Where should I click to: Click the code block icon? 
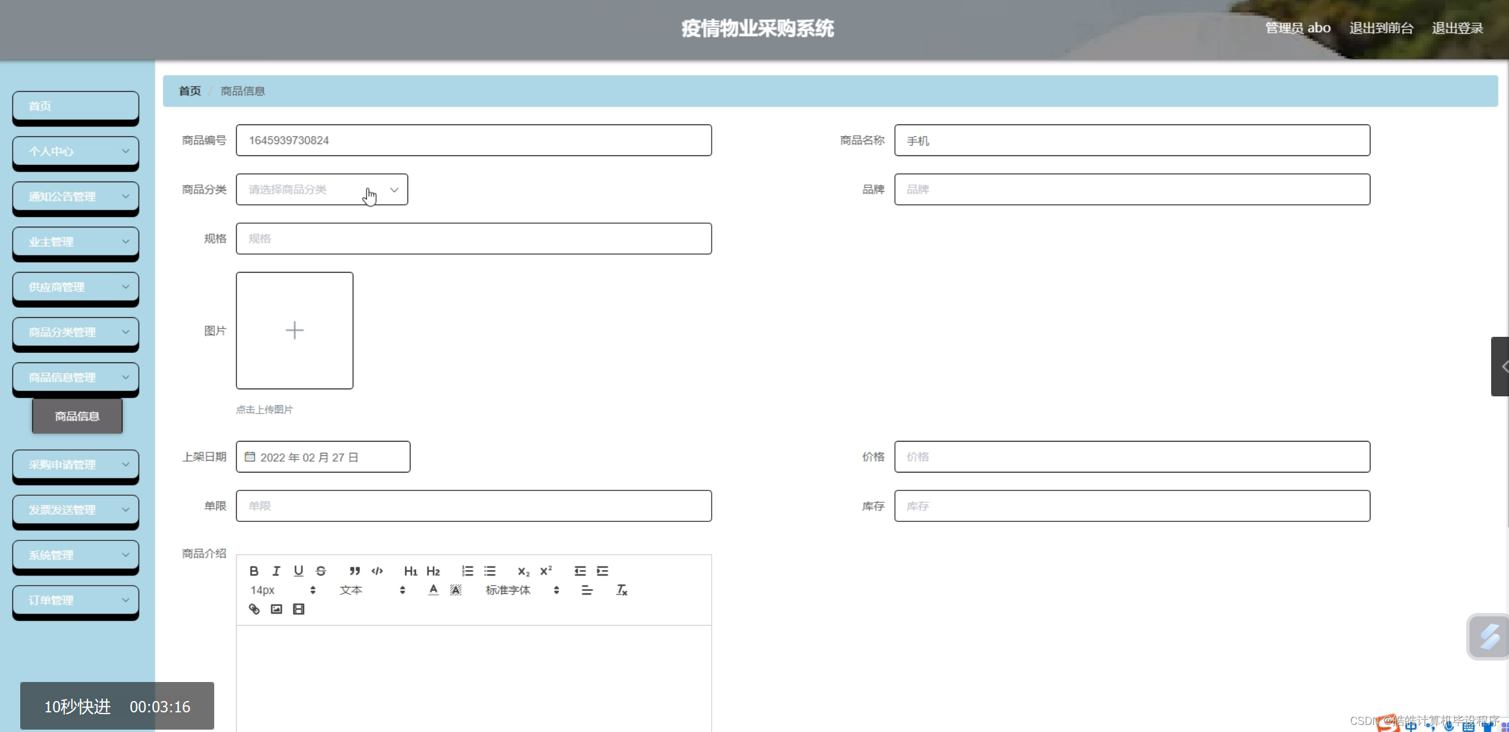[377, 571]
